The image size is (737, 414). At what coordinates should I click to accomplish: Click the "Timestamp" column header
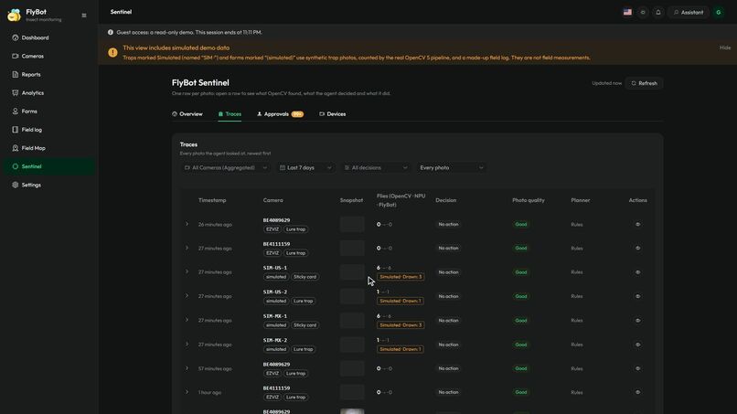[x=212, y=200]
